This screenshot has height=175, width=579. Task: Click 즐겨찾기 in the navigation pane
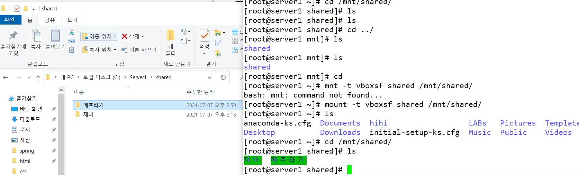(x=26, y=99)
